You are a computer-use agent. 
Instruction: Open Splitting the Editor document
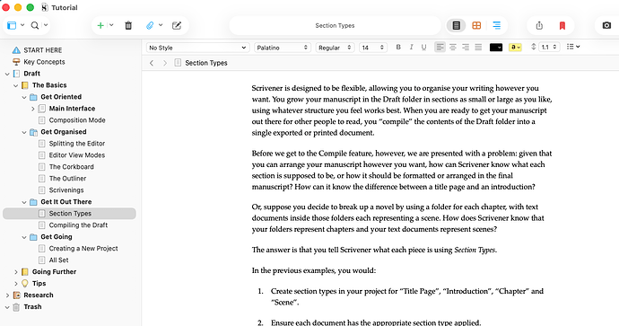pos(76,144)
